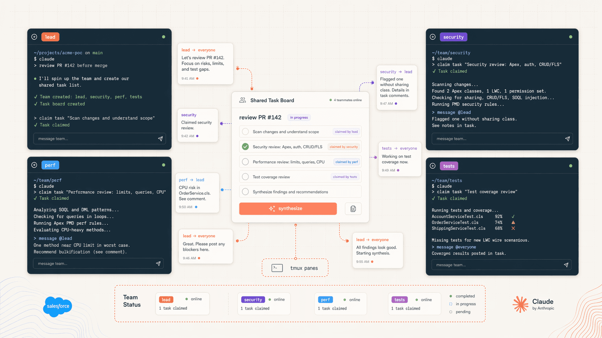Click the copy document icon beside synthesize

353,209
